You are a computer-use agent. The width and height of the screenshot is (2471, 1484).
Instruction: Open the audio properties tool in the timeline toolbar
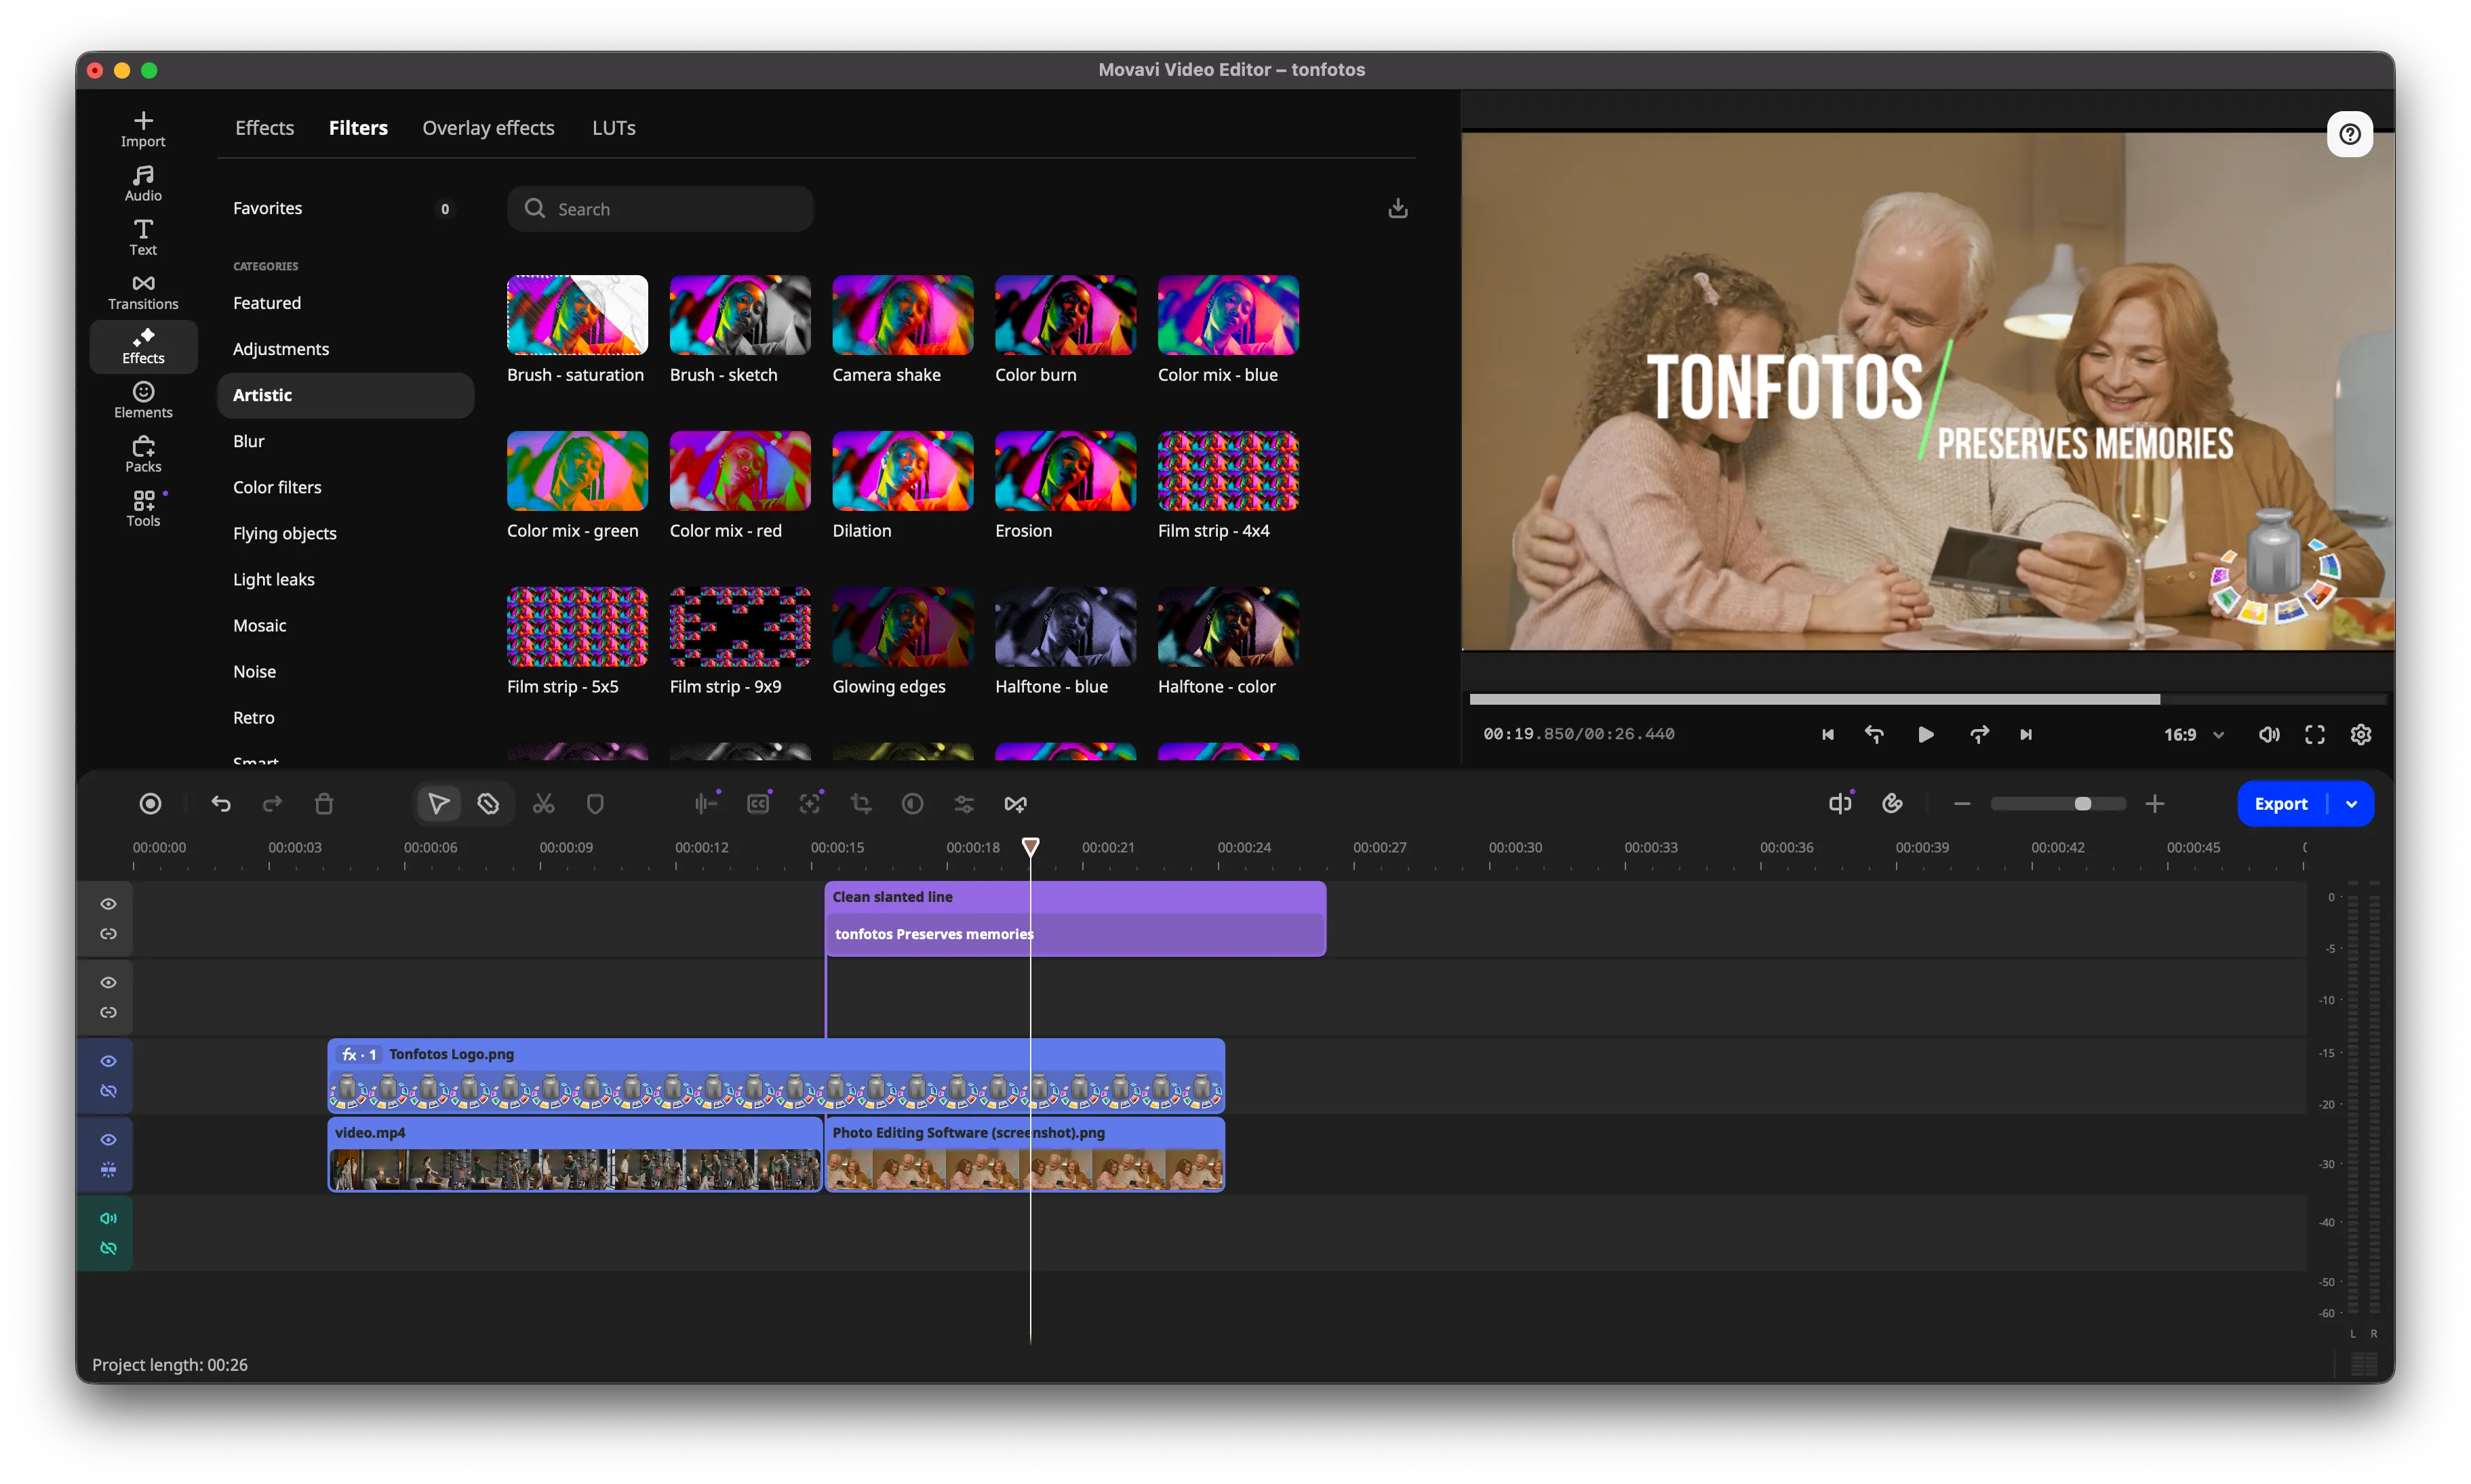click(x=707, y=804)
